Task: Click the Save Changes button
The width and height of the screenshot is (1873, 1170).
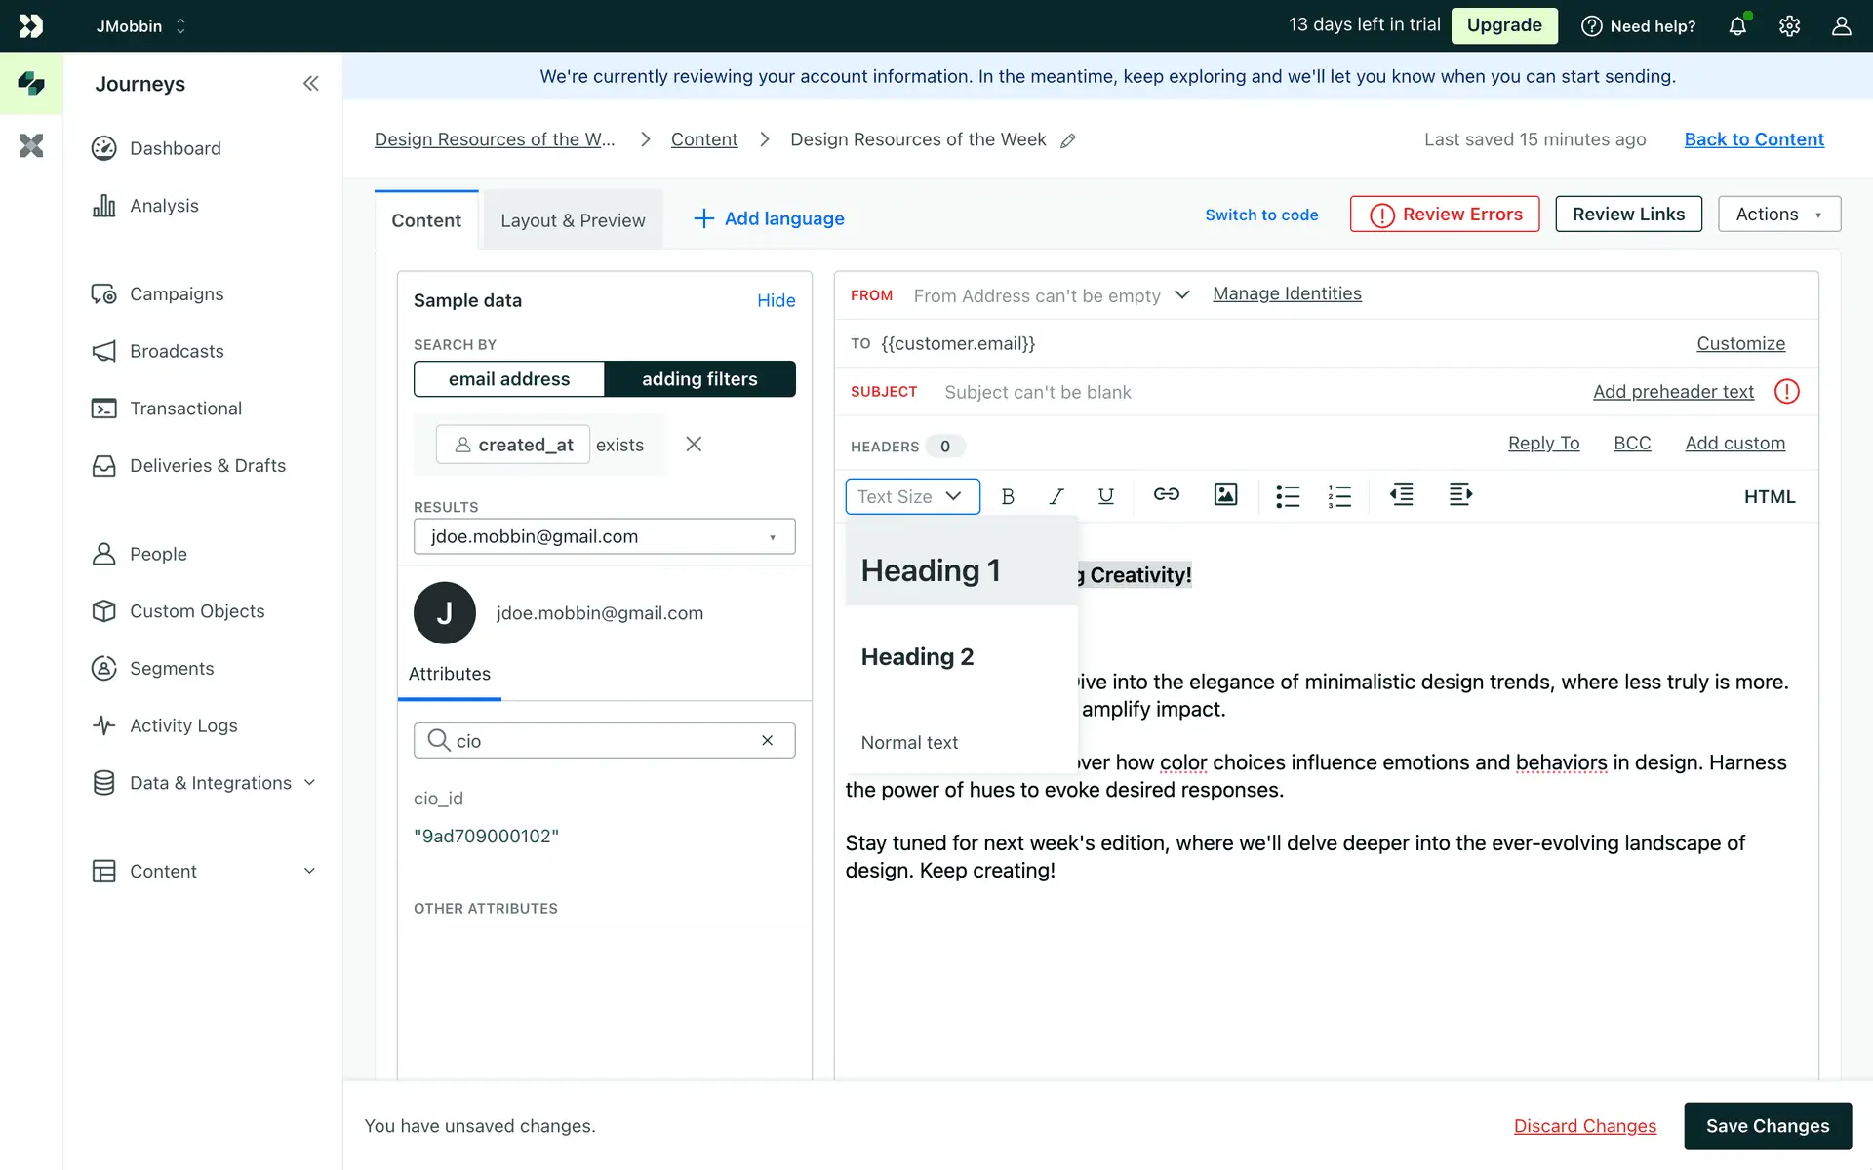Action: (1767, 1126)
